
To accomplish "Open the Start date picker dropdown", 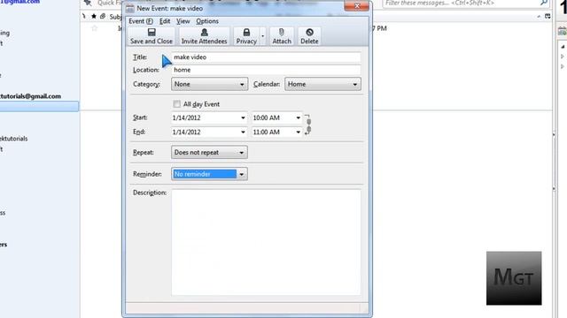I will point(243,117).
